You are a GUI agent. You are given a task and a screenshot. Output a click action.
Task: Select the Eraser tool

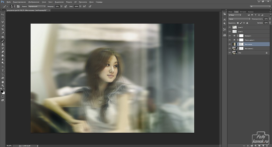tap(3, 52)
